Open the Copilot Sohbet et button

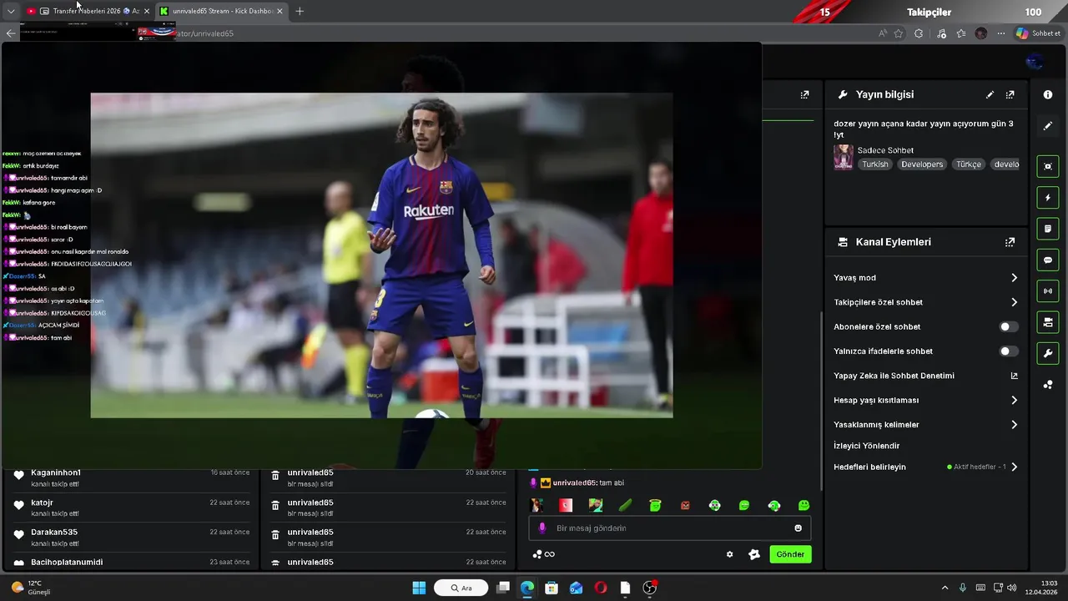point(1039,33)
